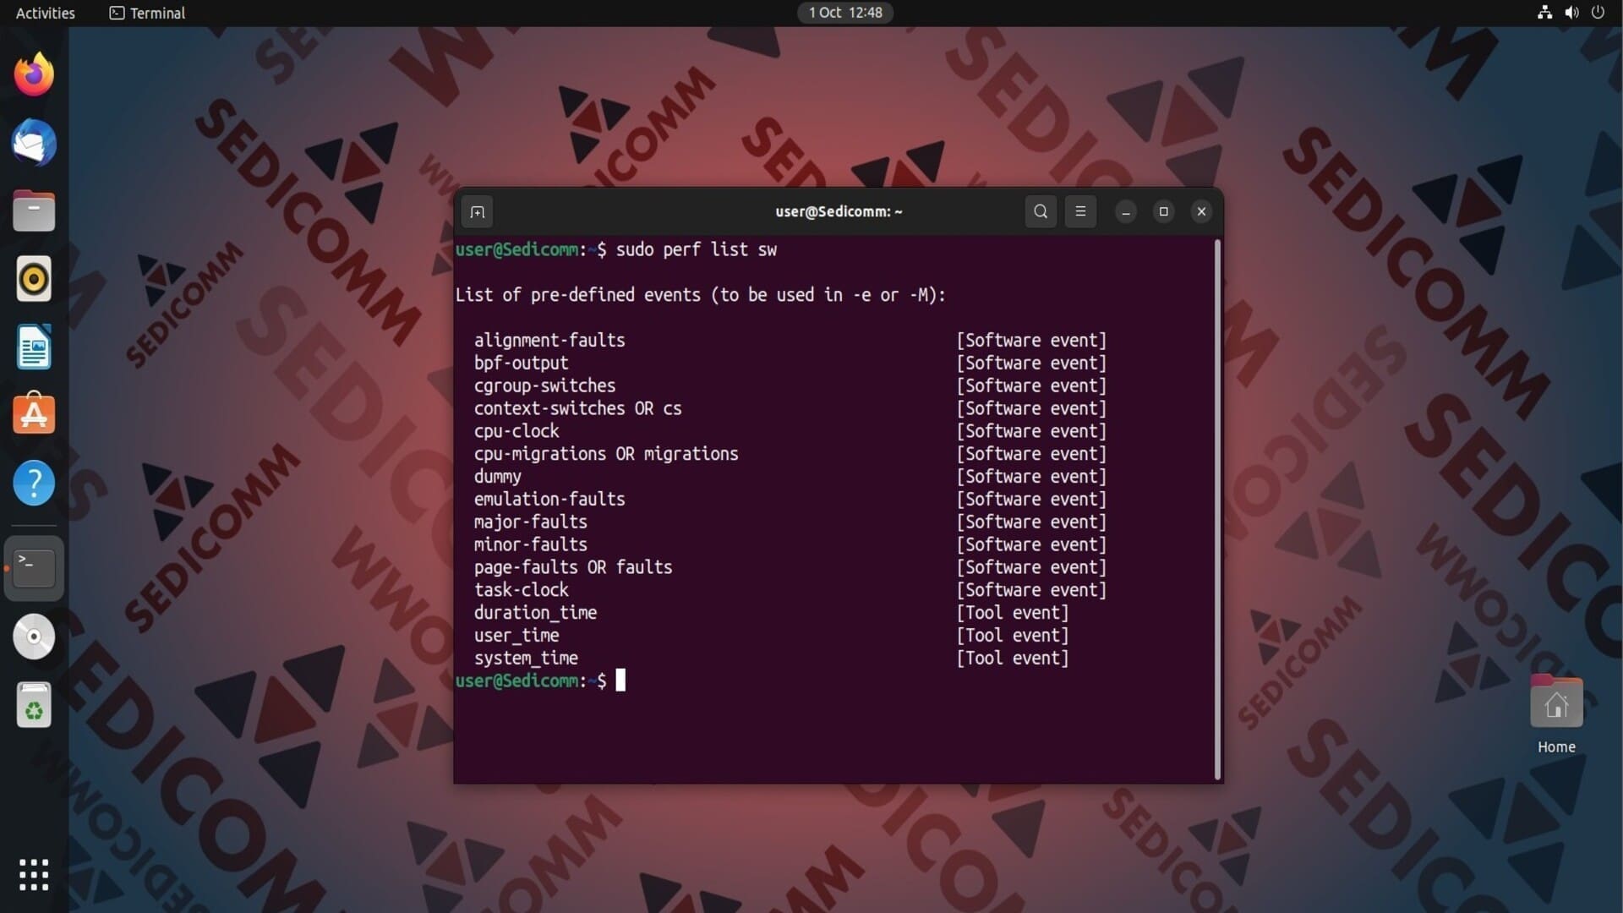1623x913 pixels.
Task: Open the Terminal app menu in top bar
Action: tap(147, 13)
